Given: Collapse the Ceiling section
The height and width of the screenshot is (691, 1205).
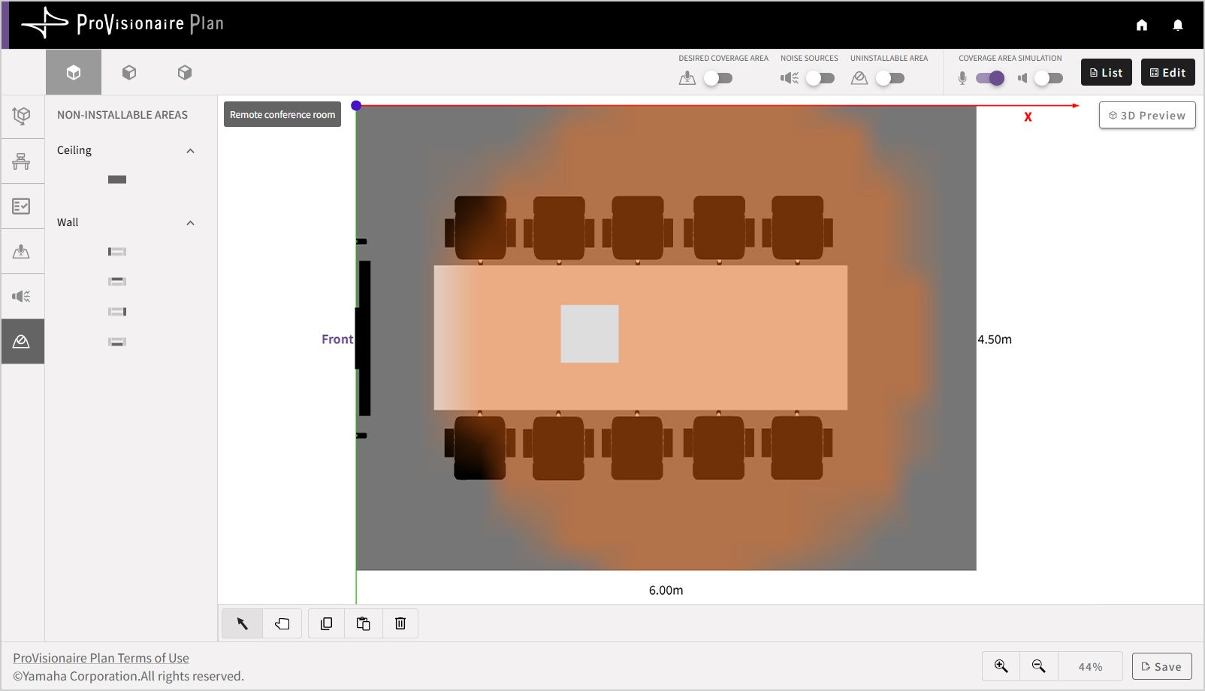Looking at the screenshot, I should [190, 151].
